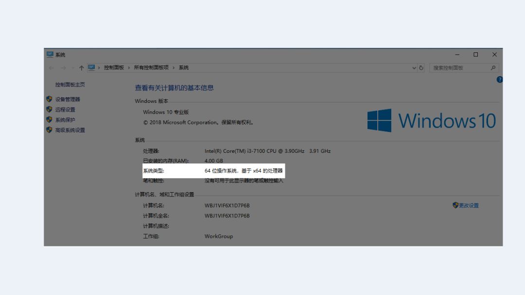
Task: Select the 系统 breadcrumb item
Action: (x=183, y=67)
